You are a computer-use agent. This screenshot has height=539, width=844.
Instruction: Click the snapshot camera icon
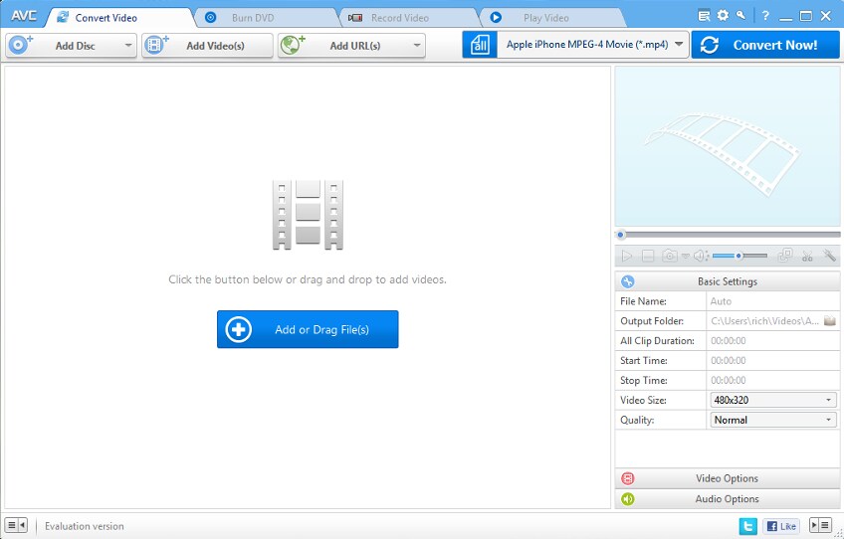[671, 257]
